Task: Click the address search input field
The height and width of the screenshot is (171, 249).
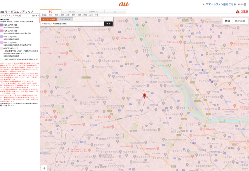Action: (72, 24)
